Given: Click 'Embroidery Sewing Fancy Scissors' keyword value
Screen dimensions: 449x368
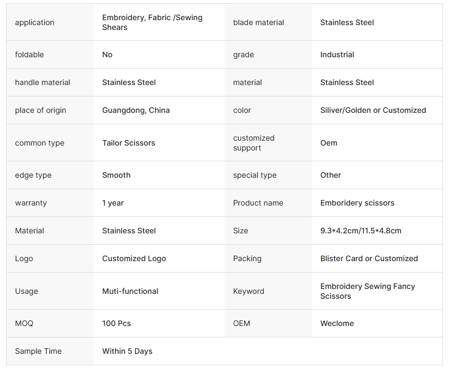Looking at the screenshot, I should point(368,291).
